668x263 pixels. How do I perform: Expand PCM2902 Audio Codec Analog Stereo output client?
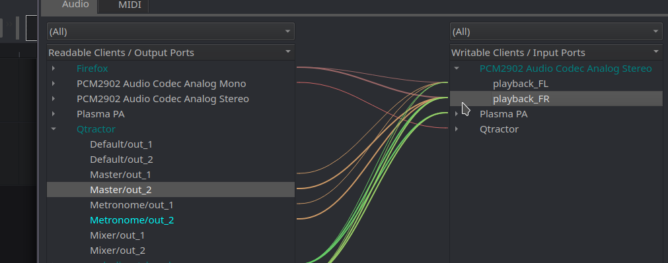coord(54,99)
